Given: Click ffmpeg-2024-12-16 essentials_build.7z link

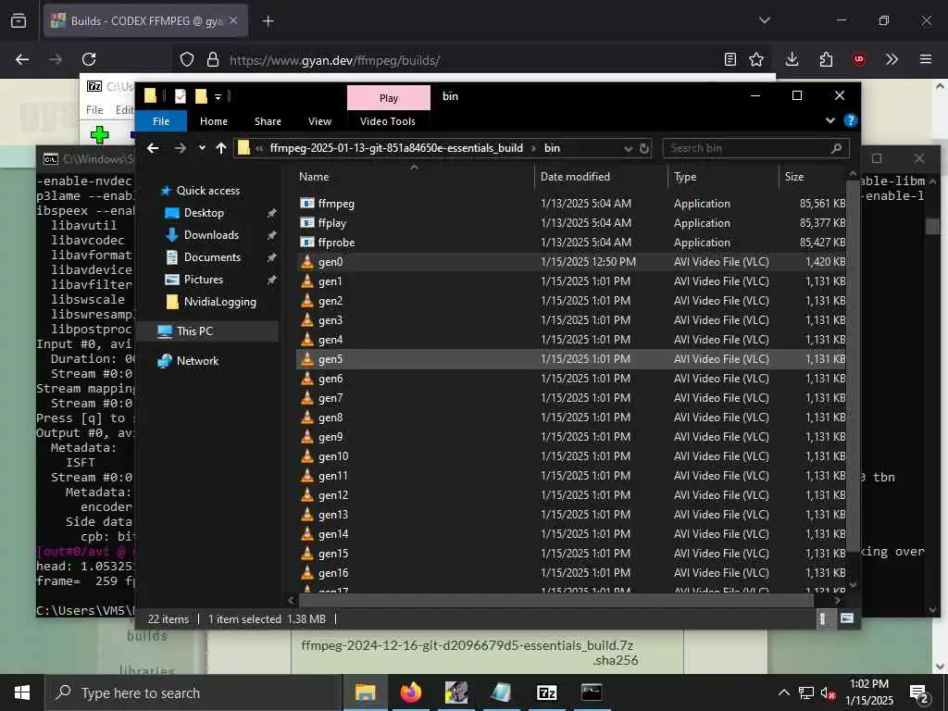Looking at the screenshot, I should 468,645.
